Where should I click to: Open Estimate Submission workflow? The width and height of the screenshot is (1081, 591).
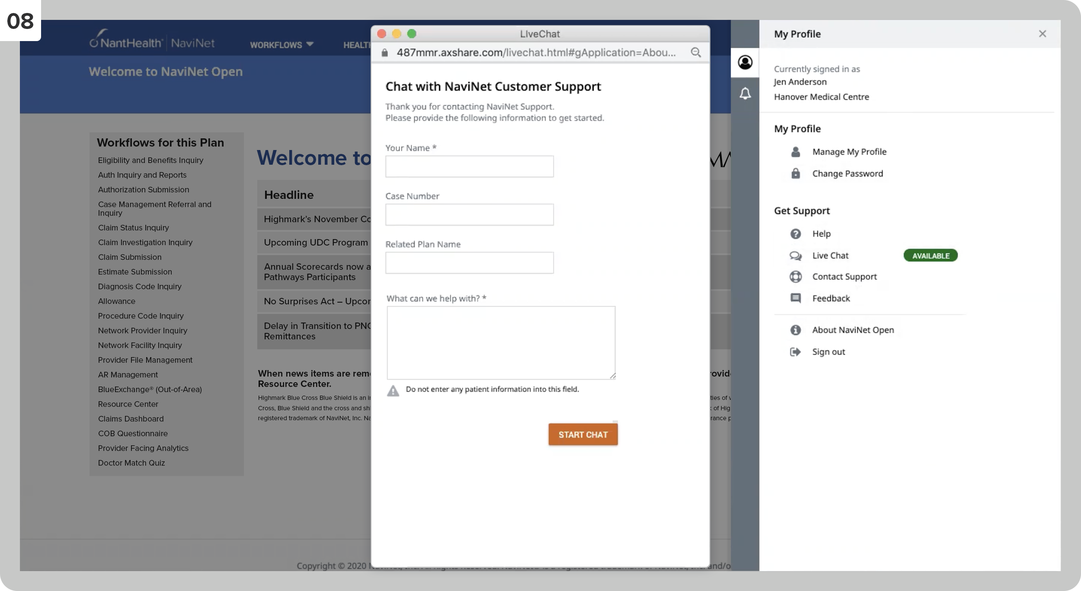[135, 272]
